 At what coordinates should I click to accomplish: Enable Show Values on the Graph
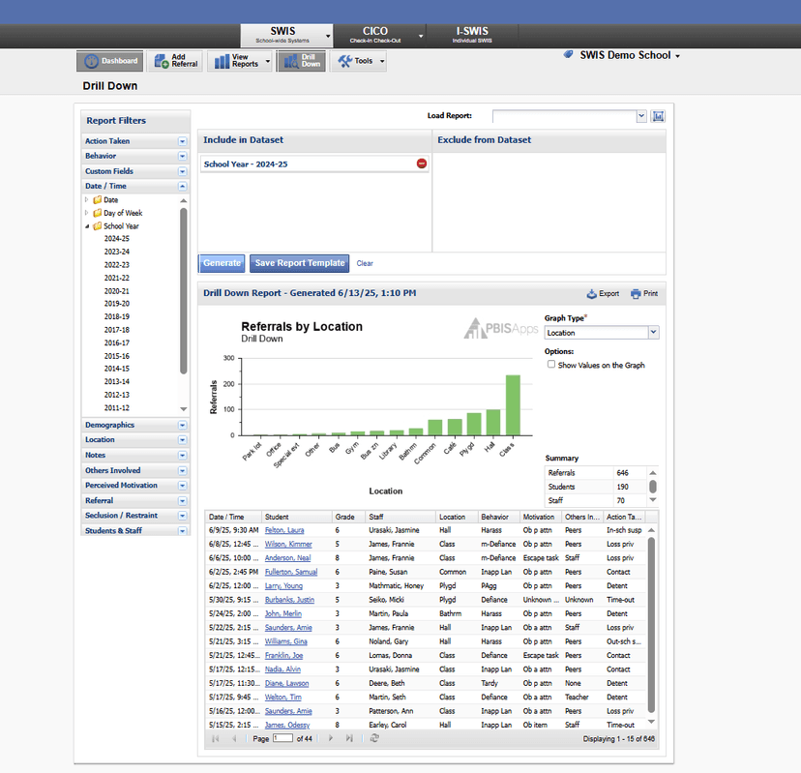pos(551,365)
